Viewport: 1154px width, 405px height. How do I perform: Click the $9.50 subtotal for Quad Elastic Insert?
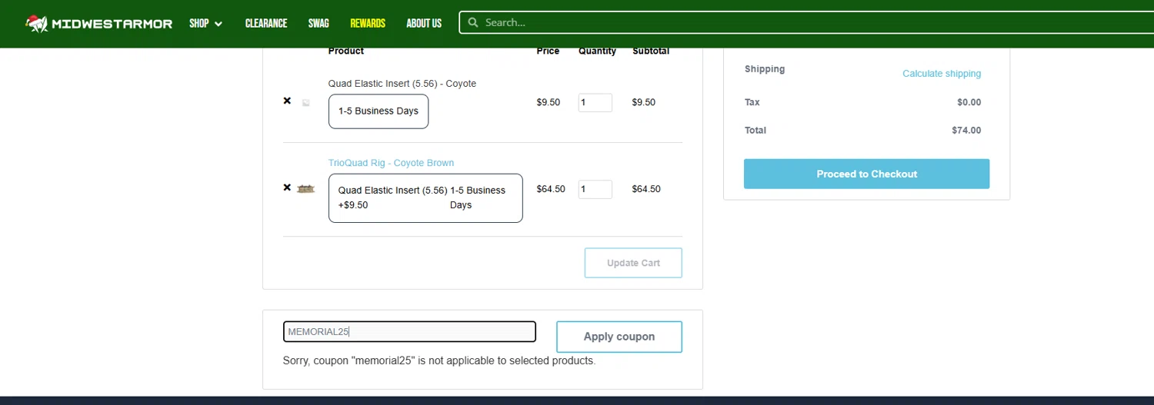click(644, 102)
